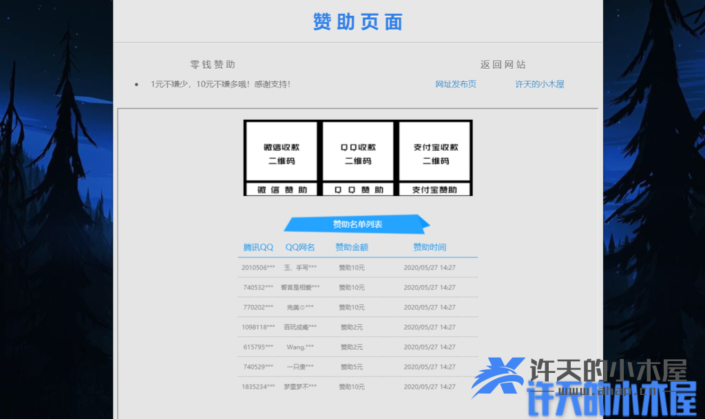Click 赞助5元 in the 740529*** row
The width and height of the screenshot is (705, 419).
tap(352, 367)
